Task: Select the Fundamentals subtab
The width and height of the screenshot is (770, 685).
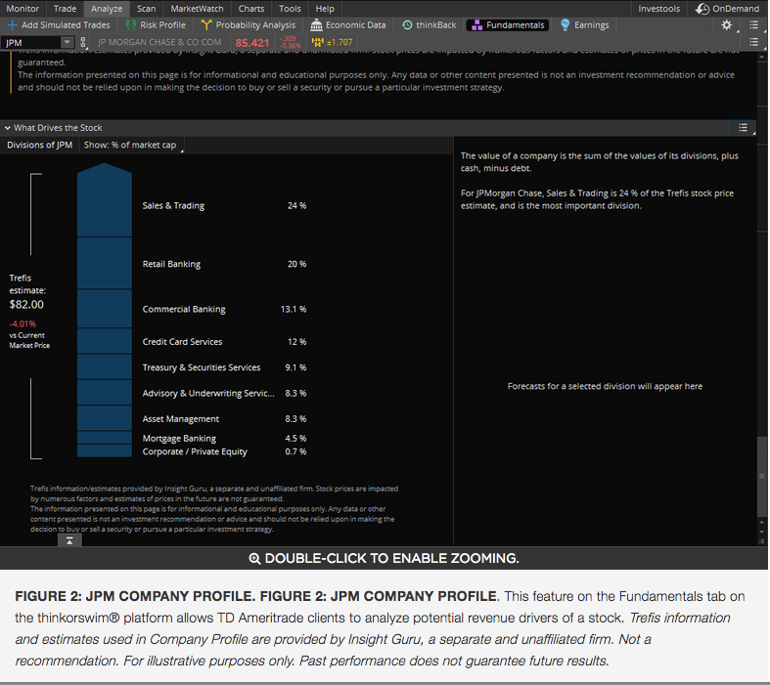Action: coord(508,25)
